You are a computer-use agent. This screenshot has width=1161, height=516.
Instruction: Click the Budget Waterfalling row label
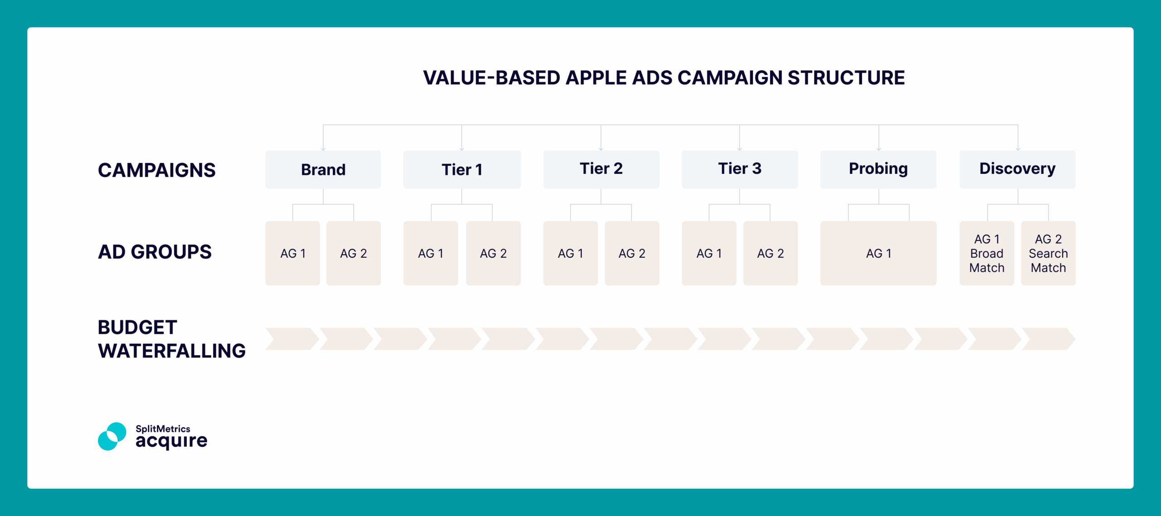(x=171, y=339)
